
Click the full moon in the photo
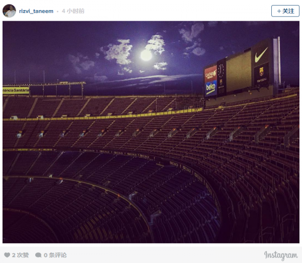coord(146,55)
